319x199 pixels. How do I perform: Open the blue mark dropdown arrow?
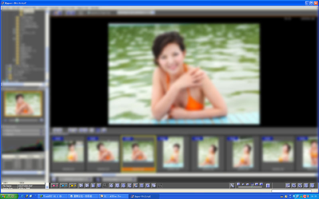tap(66, 185)
